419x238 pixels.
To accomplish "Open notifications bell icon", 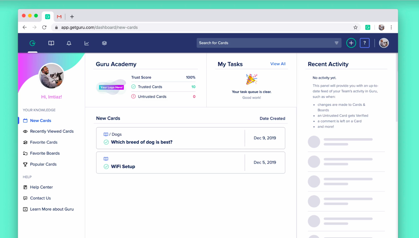I will [x=69, y=43].
